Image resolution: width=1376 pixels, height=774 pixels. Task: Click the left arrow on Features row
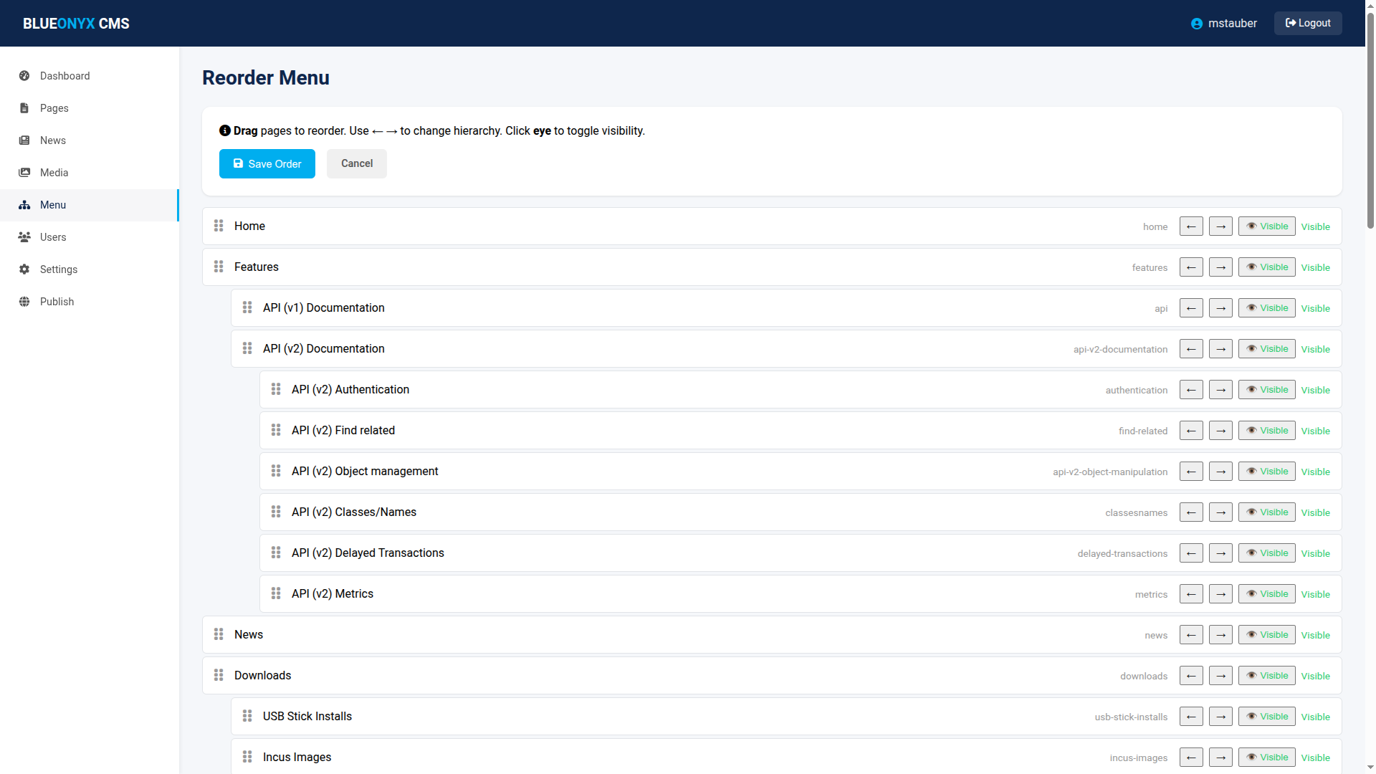point(1191,267)
